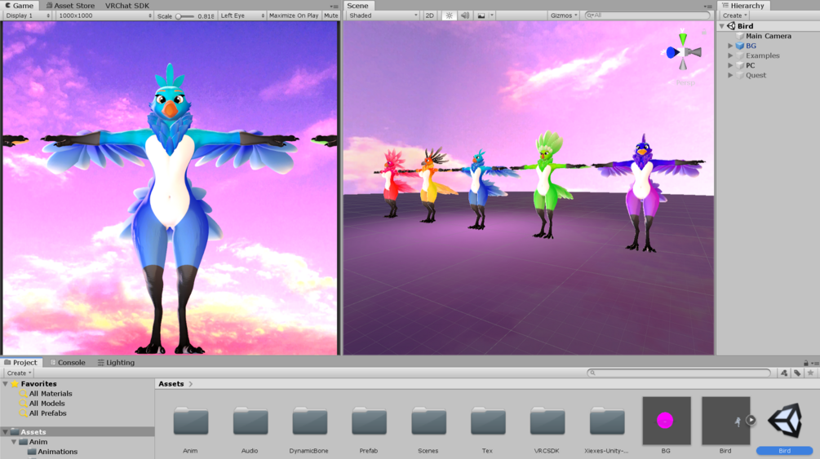Toggle the scene gizmo lock icon
The image size is (820, 459).
pyautogui.click(x=704, y=33)
